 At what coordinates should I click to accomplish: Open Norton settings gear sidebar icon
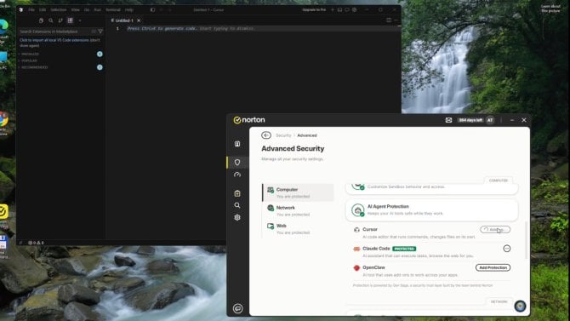(x=237, y=218)
